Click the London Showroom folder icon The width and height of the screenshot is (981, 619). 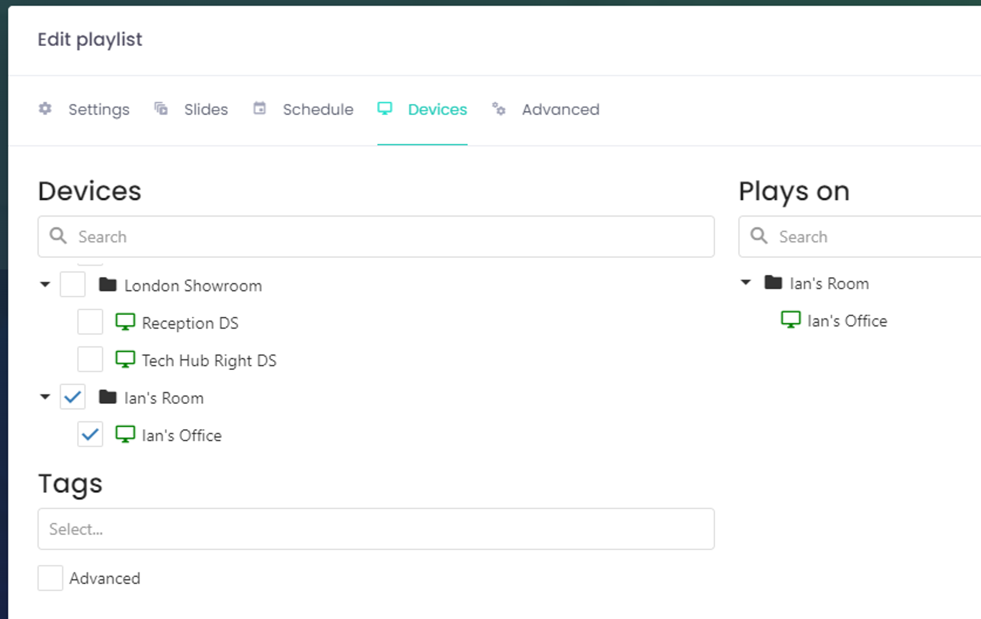(x=108, y=285)
